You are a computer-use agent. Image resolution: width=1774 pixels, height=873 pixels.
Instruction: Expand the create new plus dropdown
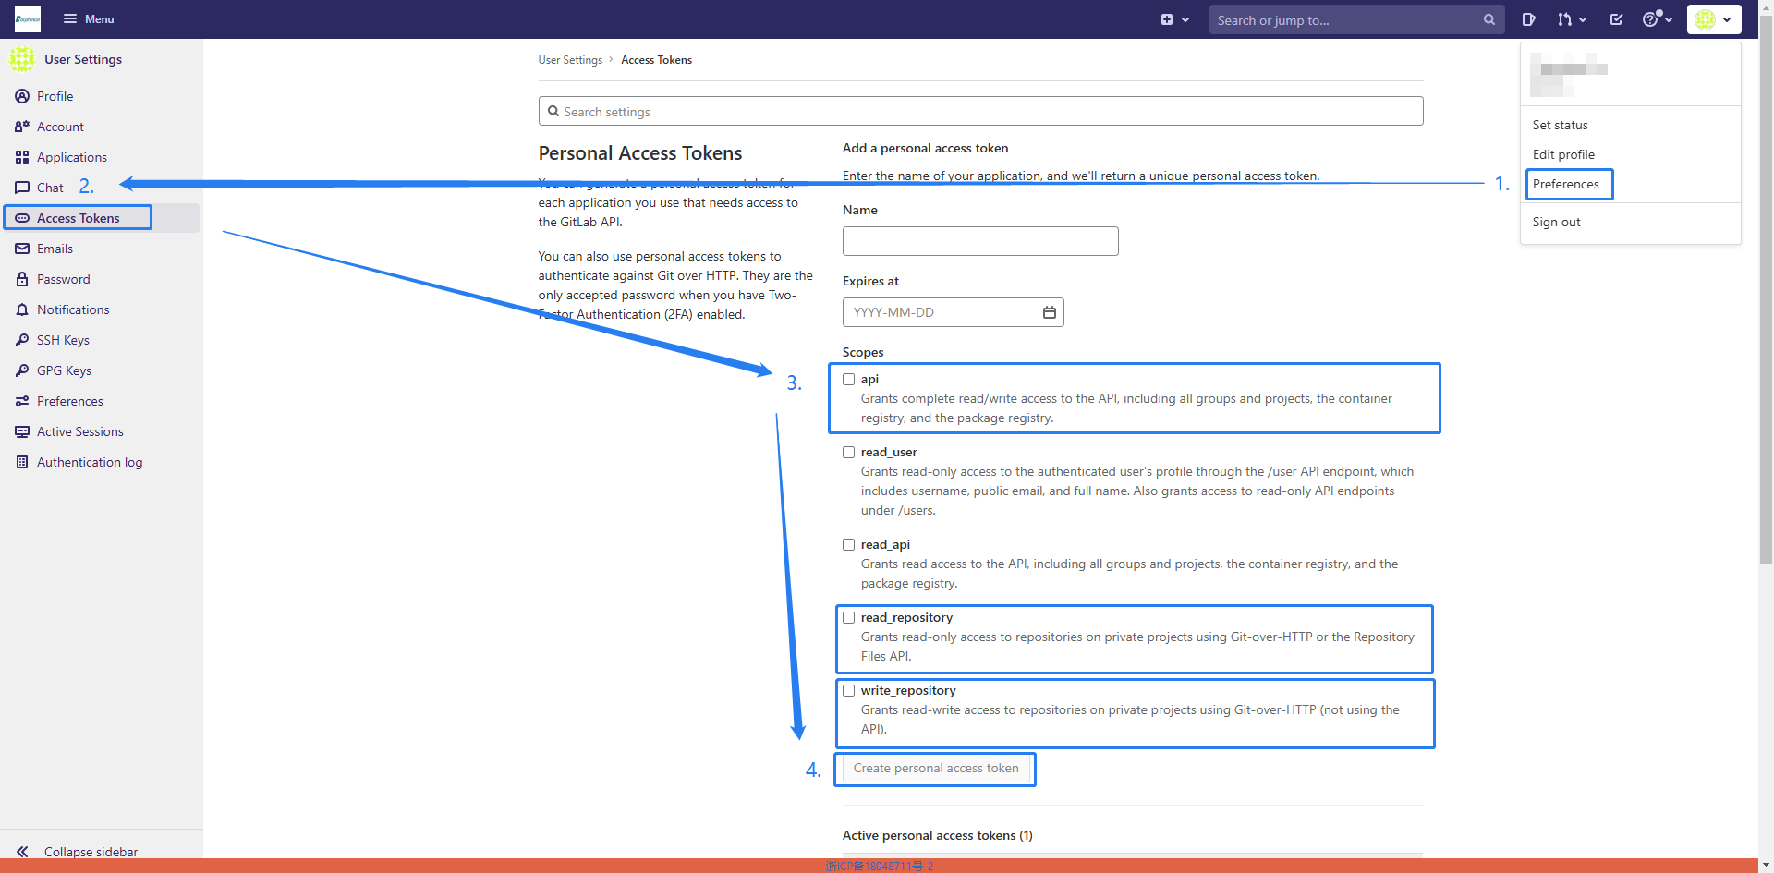[x=1174, y=19]
